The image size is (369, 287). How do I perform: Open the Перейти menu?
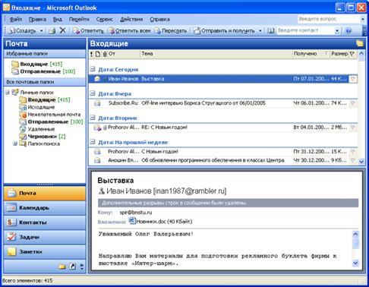pos(79,19)
